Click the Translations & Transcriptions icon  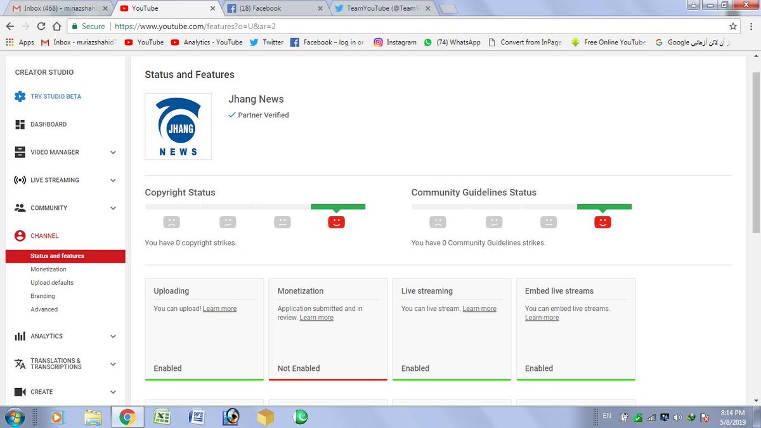[20, 364]
